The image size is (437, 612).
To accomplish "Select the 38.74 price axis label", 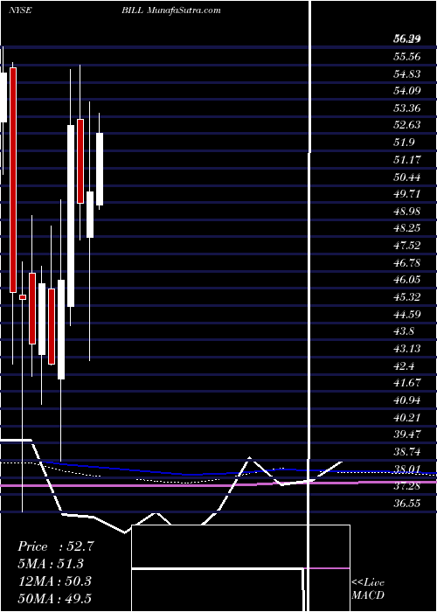I will 407,452.
